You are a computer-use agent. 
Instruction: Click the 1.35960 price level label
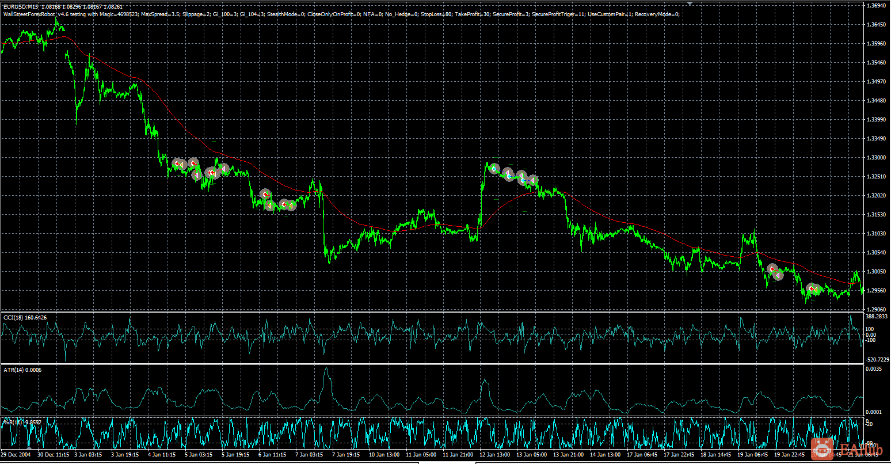pyautogui.click(x=875, y=44)
